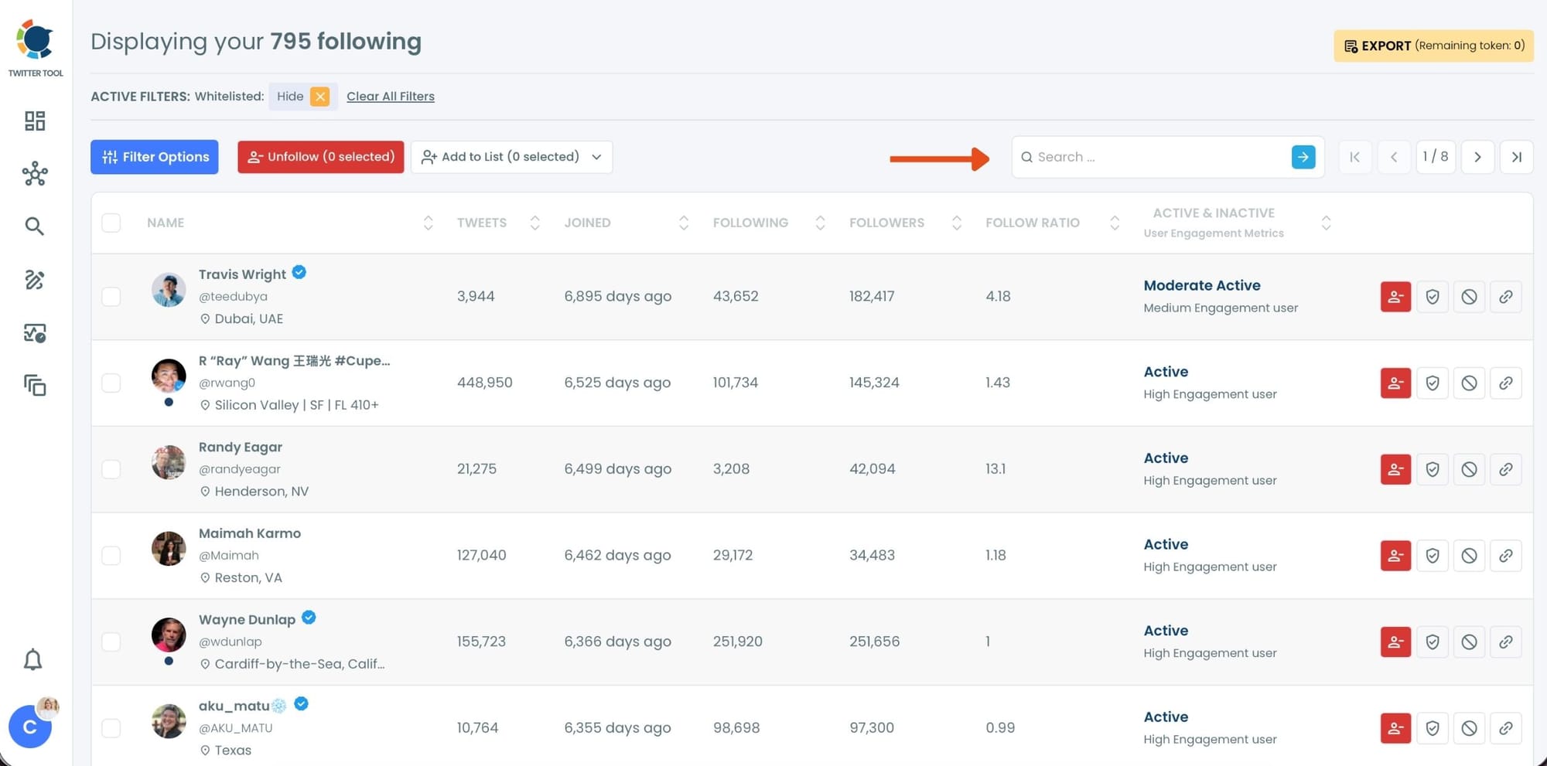Open the analytics icon in the left sidebar
The height and width of the screenshot is (766, 1547).
pyautogui.click(x=34, y=333)
